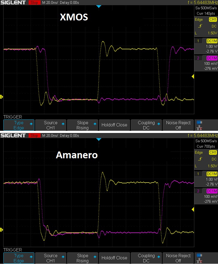Click the channel 1 ground marker in the XMOS capture

(2, 97)
